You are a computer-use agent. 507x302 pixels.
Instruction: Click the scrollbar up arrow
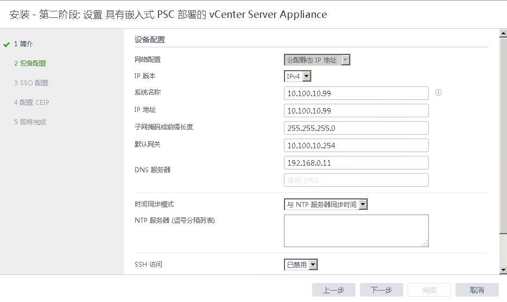(503, 33)
